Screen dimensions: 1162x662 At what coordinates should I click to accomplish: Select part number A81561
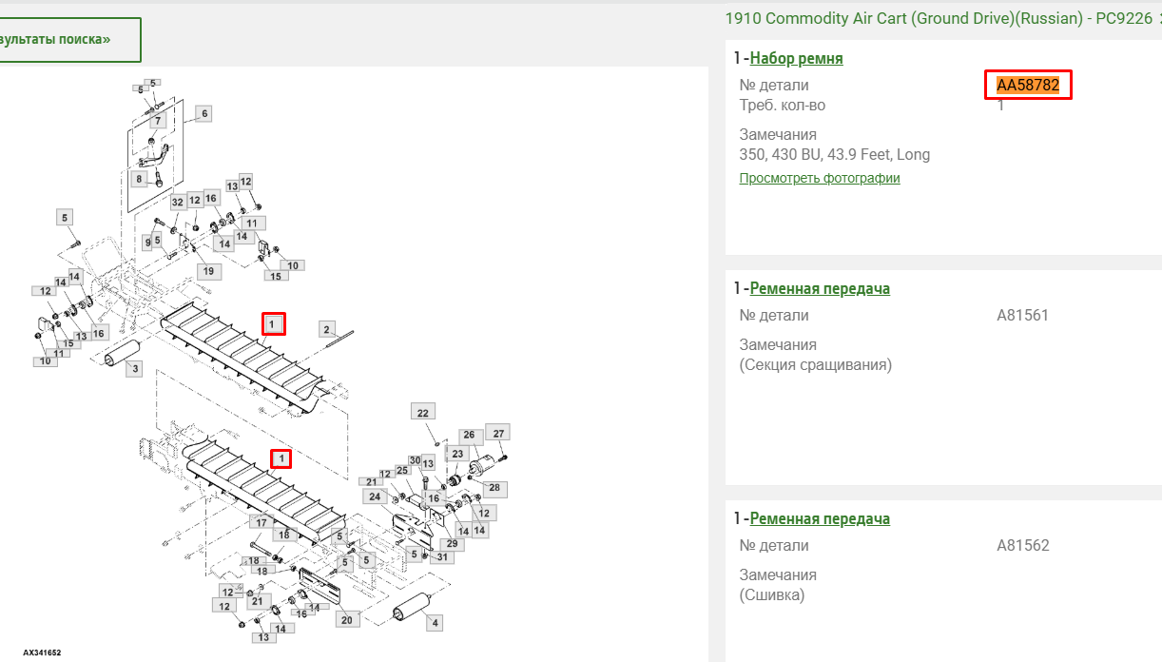point(1022,315)
